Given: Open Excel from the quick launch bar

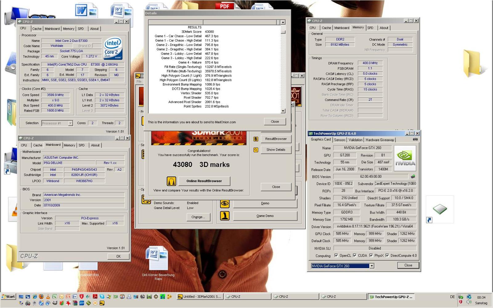Looking at the screenshot, I should point(55,297).
